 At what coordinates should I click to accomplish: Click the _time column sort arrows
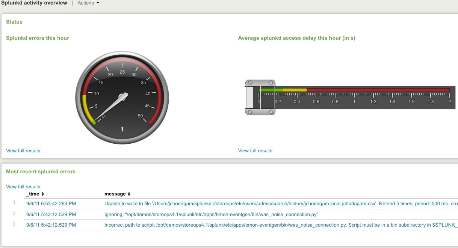click(x=42, y=194)
